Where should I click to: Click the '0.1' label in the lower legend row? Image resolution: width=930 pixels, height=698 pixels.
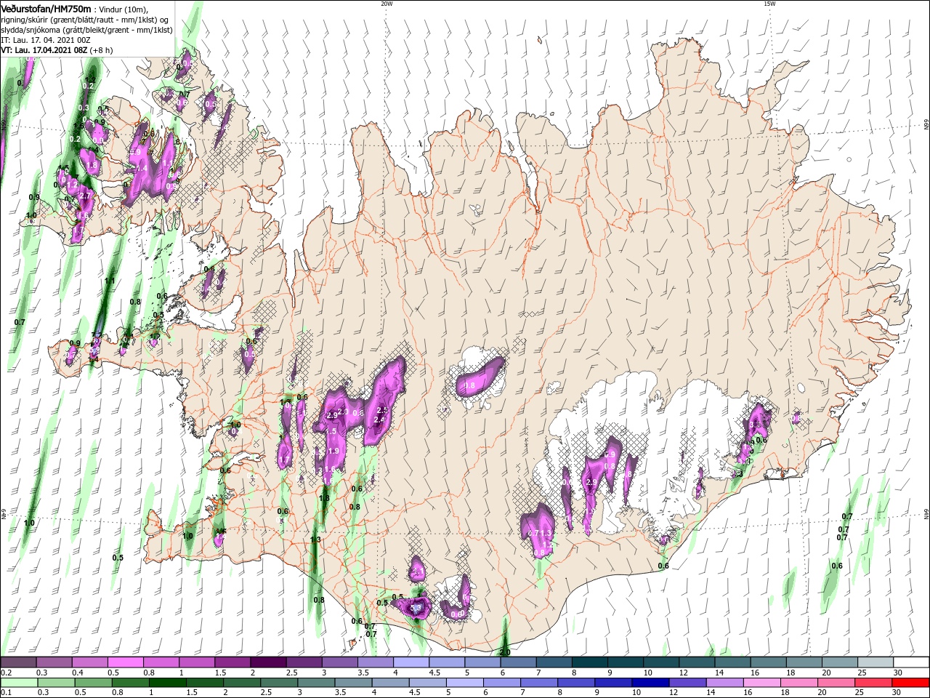tap(6, 693)
